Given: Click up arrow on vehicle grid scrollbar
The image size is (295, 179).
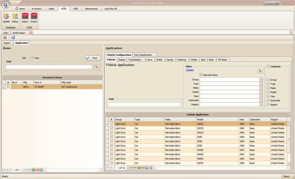Looking at the screenshot, I should [x=288, y=124].
